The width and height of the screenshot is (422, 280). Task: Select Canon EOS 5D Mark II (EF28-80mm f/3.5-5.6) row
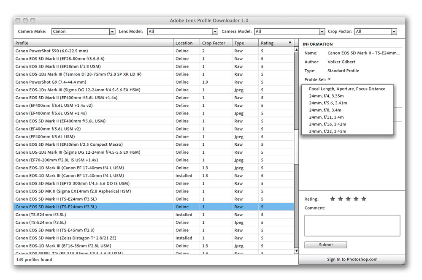click(154, 59)
